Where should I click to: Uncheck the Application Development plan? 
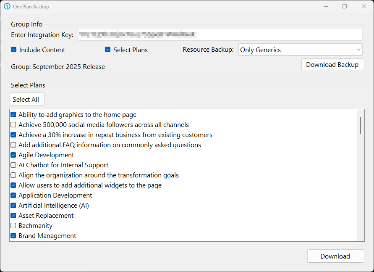click(13, 195)
